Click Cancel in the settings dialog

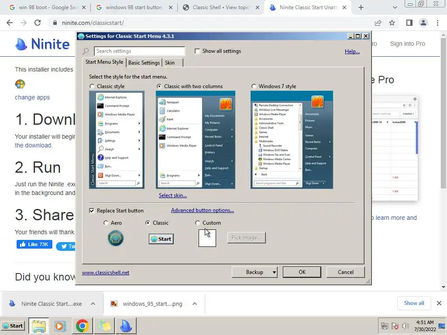(x=346, y=272)
